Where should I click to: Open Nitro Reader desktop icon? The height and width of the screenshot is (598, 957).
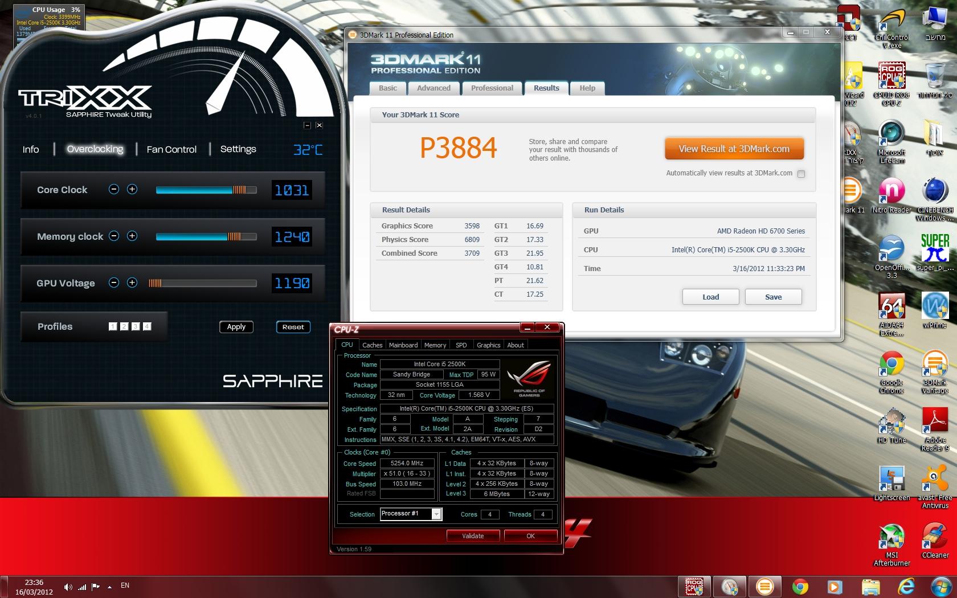point(892,195)
